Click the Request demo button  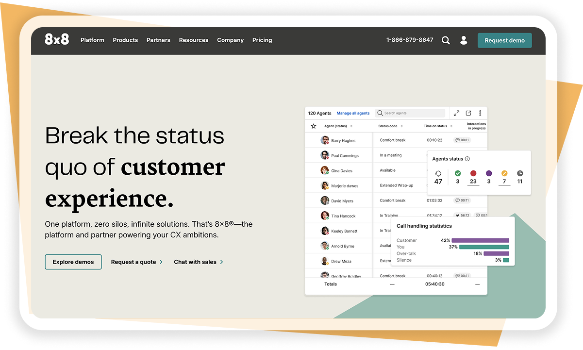(505, 40)
